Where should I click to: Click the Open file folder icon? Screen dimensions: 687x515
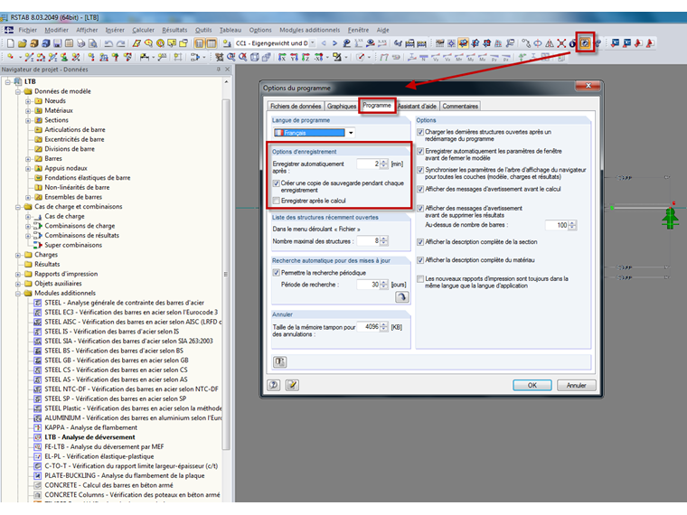[23, 43]
